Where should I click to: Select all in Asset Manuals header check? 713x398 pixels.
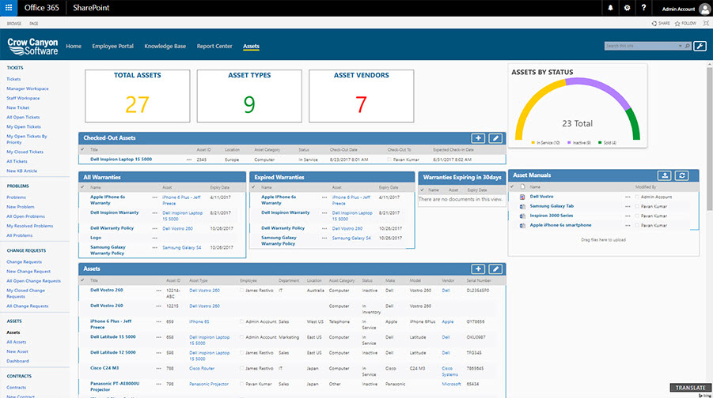click(512, 186)
